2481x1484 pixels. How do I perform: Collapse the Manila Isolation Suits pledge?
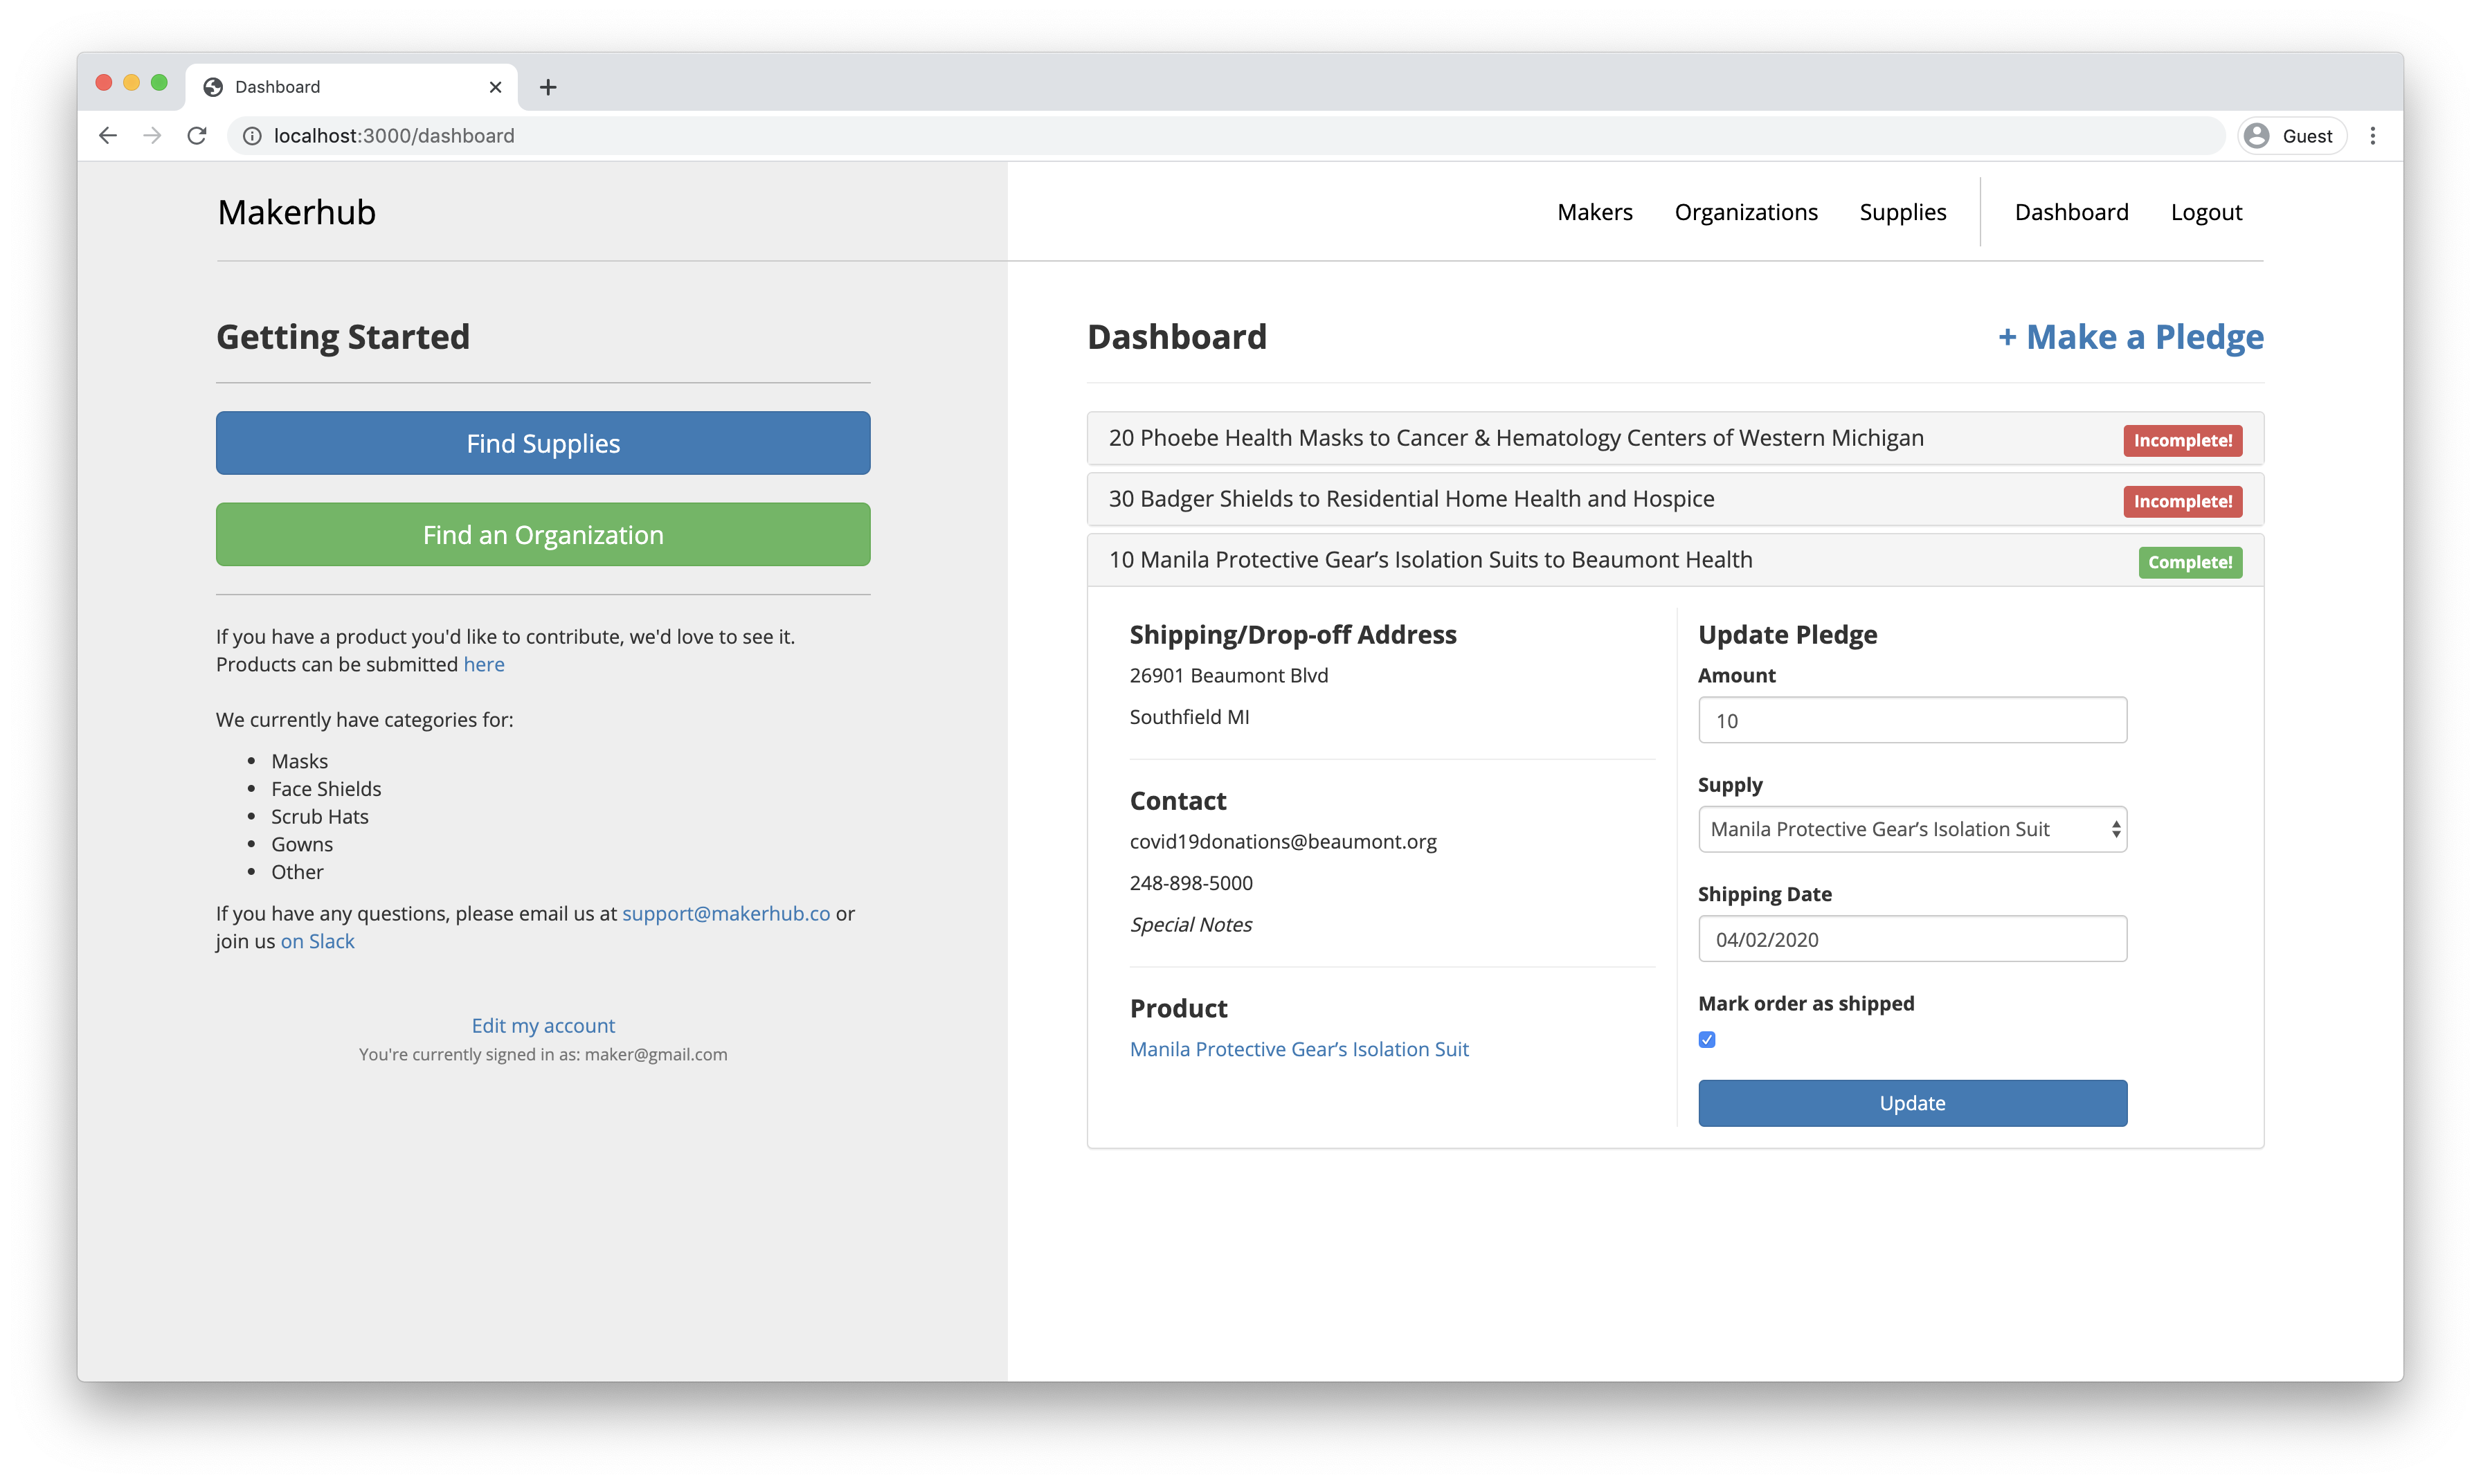[x=1430, y=560]
